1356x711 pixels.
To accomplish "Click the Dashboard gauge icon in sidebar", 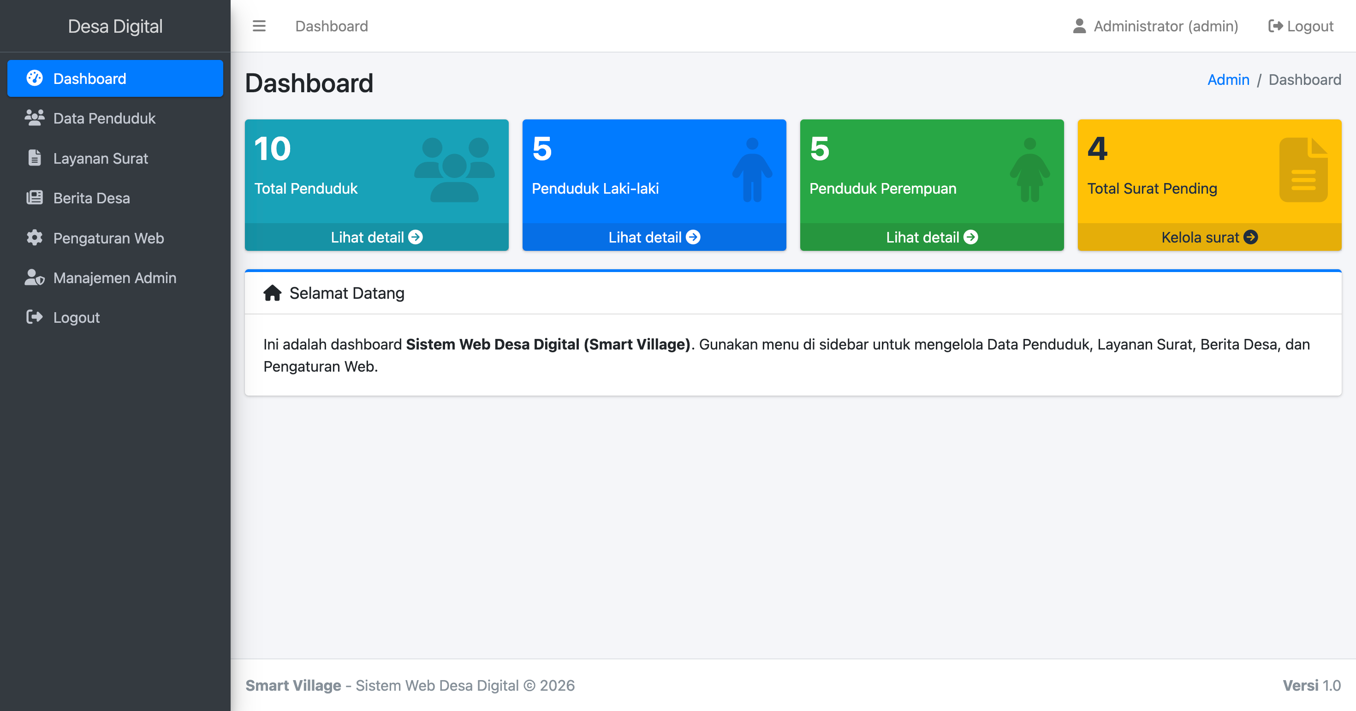I will (35, 78).
